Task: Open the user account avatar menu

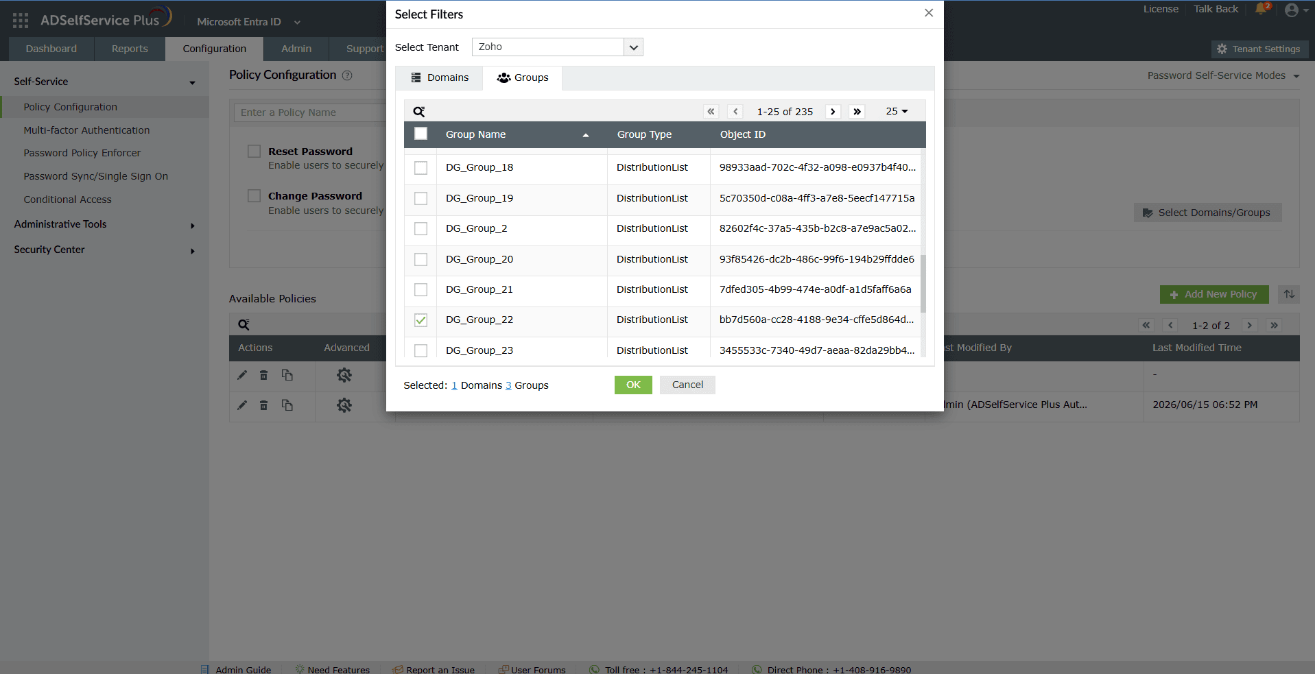Action: point(1292,10)
